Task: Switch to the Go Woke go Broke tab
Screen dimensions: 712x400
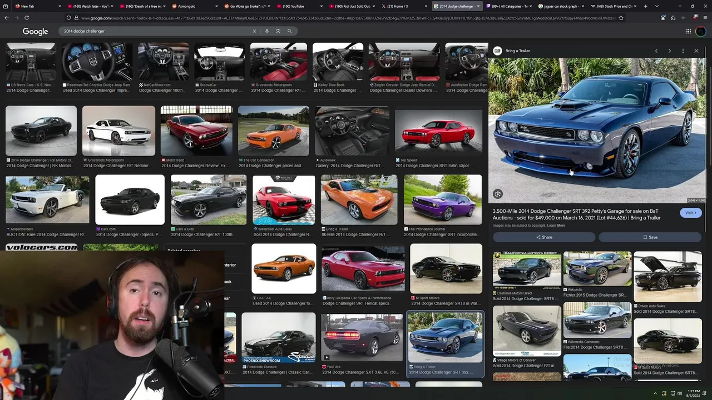Action: pyautogui.click(x=246, y=6)
